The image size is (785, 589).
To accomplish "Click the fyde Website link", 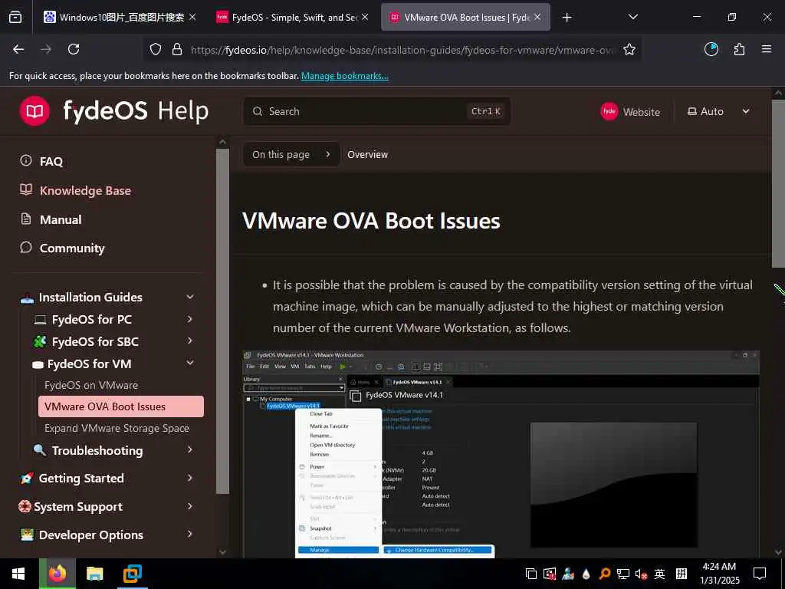I will pyautogui.click(x=630, y=111).
